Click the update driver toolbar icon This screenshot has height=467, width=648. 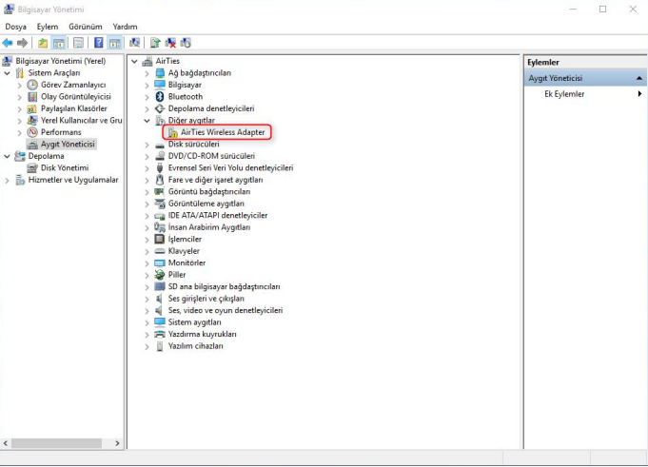155,43
